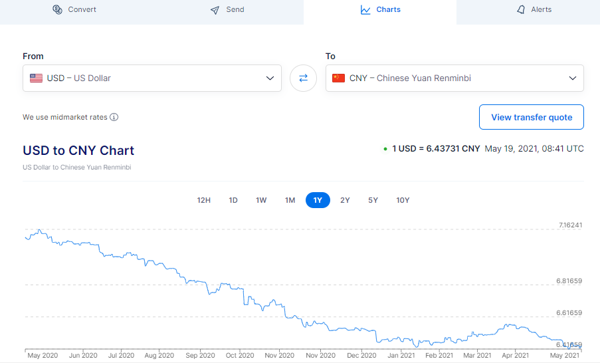Click the May 2020 axis label
The image size is (600, 363).
click(43, 355)
